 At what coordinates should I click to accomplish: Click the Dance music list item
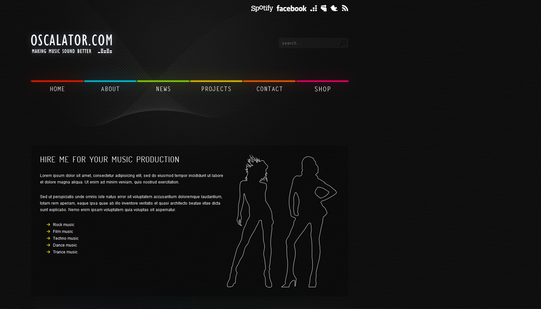[65, 245]
